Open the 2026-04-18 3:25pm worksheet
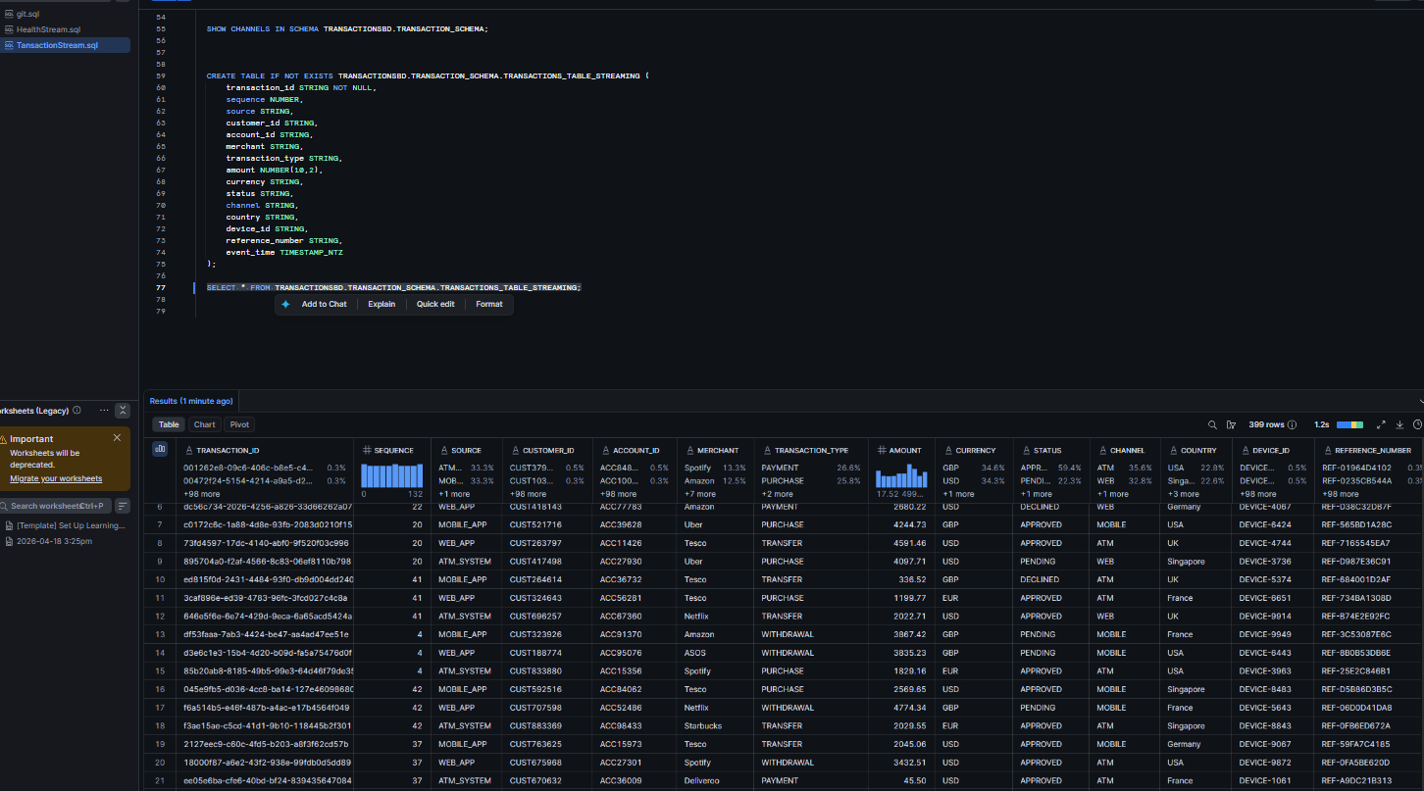The image size is (1424, 791). [x=50, y=541]
